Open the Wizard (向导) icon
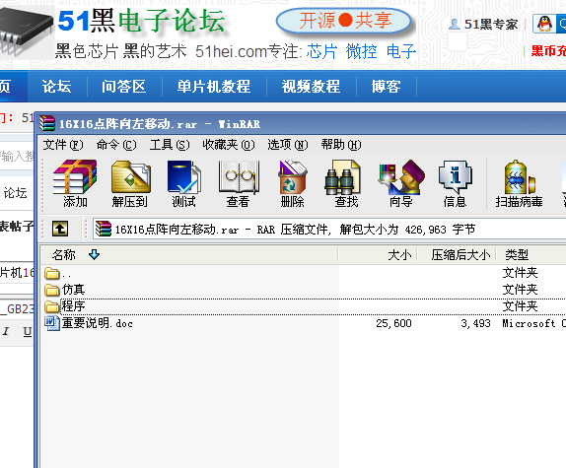Viewport: 566px width, 468px height. tap(400, 183)
